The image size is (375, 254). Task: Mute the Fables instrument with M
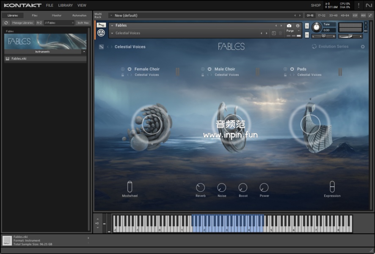pos(307,35)
